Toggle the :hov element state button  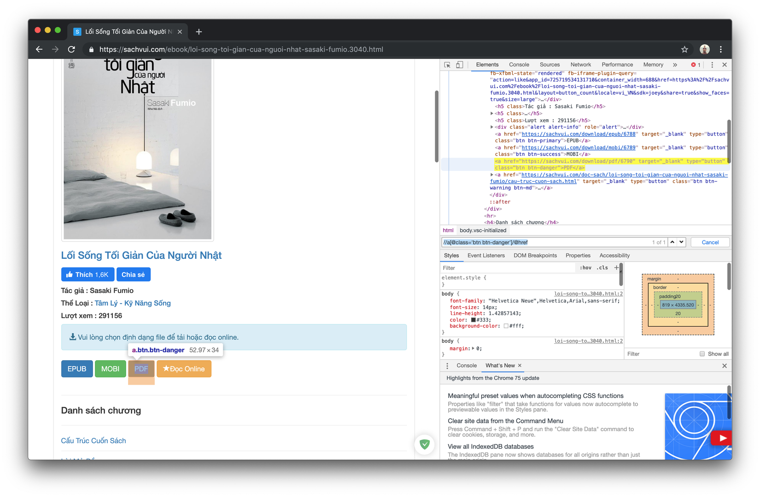(585, 268)
